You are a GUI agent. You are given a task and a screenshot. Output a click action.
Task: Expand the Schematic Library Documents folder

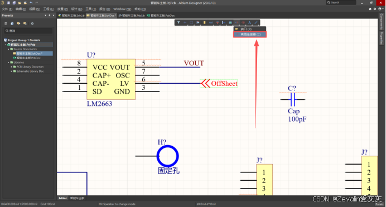click(x=11, y=71)
